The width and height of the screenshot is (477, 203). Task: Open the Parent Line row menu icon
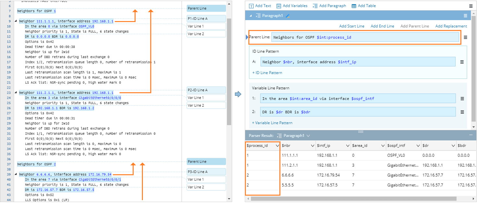tap(465, 37)
